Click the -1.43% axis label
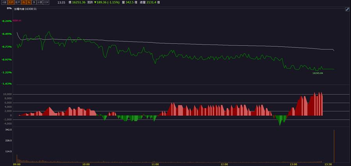Viewport: 351px width, 166px height. pos(7,84)
